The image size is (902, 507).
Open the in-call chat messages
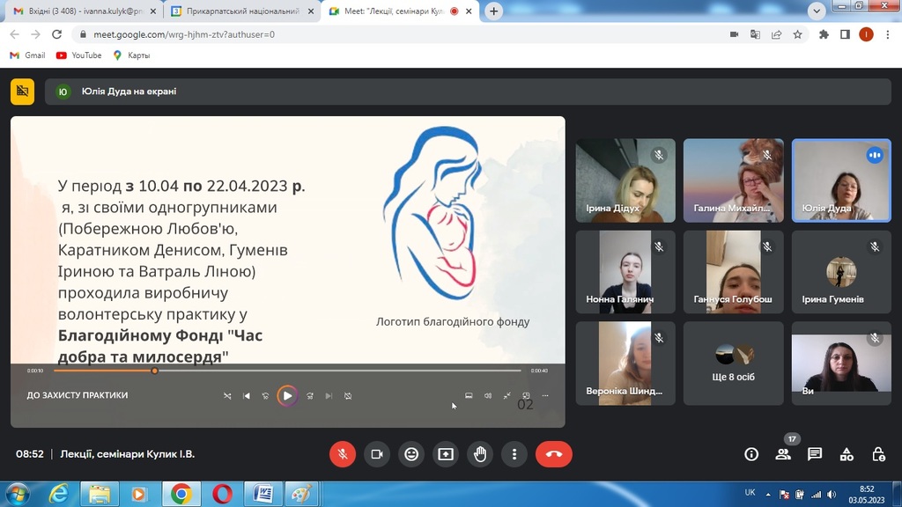[815, 454]
